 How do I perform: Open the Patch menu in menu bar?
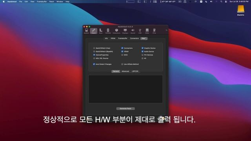coord(51,2)
